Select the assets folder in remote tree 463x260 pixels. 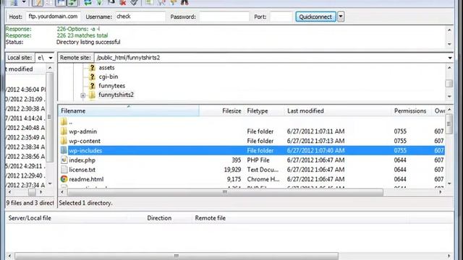[x=106, y=68]
